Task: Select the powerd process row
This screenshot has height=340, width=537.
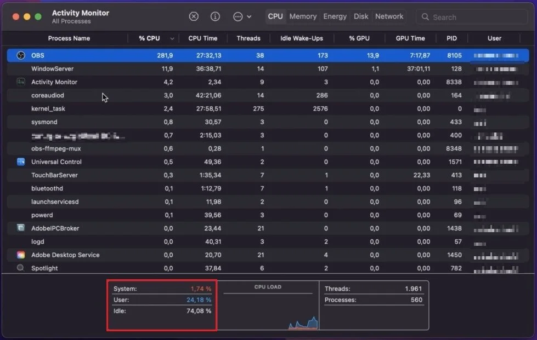Action: click(268, 215)
